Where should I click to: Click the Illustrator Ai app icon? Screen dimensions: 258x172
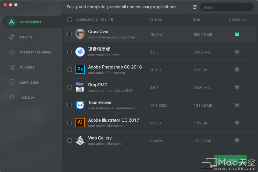point(80,123)
